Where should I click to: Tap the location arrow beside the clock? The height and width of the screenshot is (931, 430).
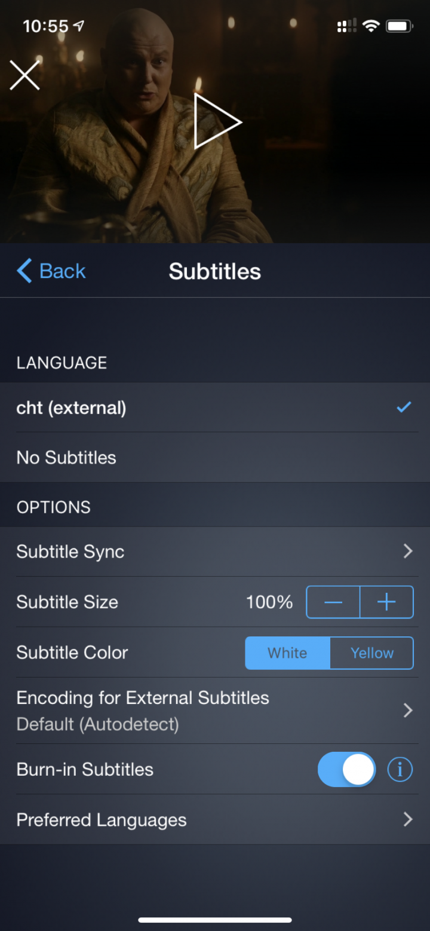79,26
